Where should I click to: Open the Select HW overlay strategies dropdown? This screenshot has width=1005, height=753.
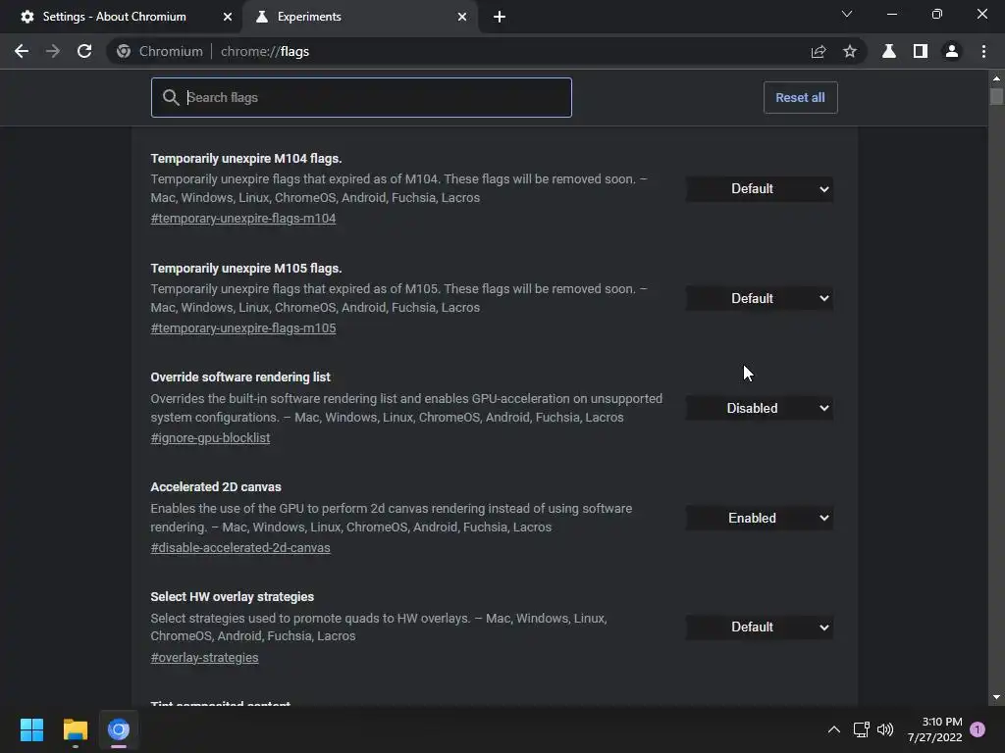coord(759,627)
